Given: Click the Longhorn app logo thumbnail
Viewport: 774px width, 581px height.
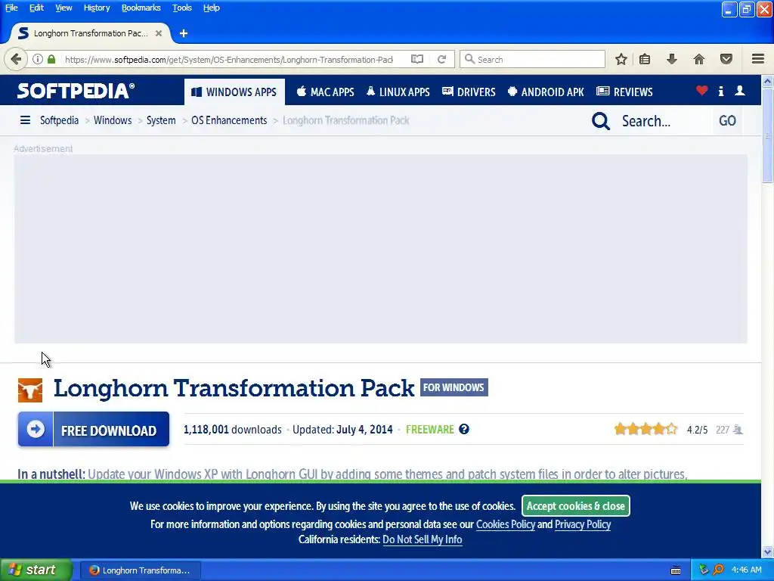Looking at the screenshot, I should pyautogui.click(x=30, y=390).
